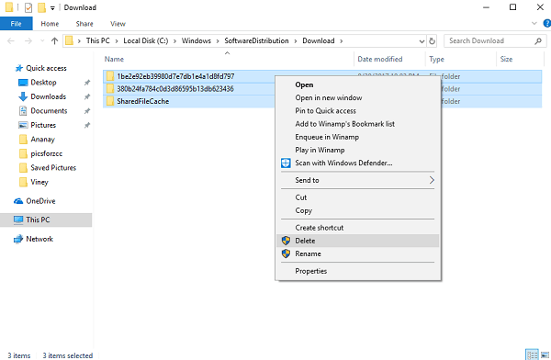Select This PC in navigation pane

pos(46,219)
